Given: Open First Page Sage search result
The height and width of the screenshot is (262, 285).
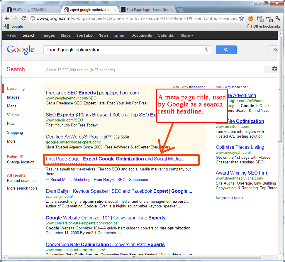Looking at the screenshot, I should pos(116,159).
